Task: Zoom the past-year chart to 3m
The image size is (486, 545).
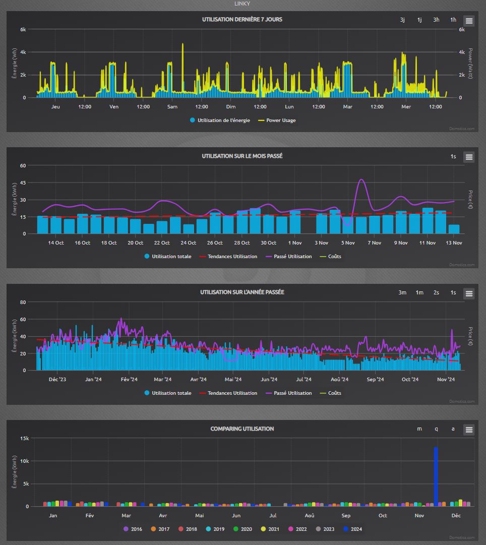Action: tap(402, 292)
